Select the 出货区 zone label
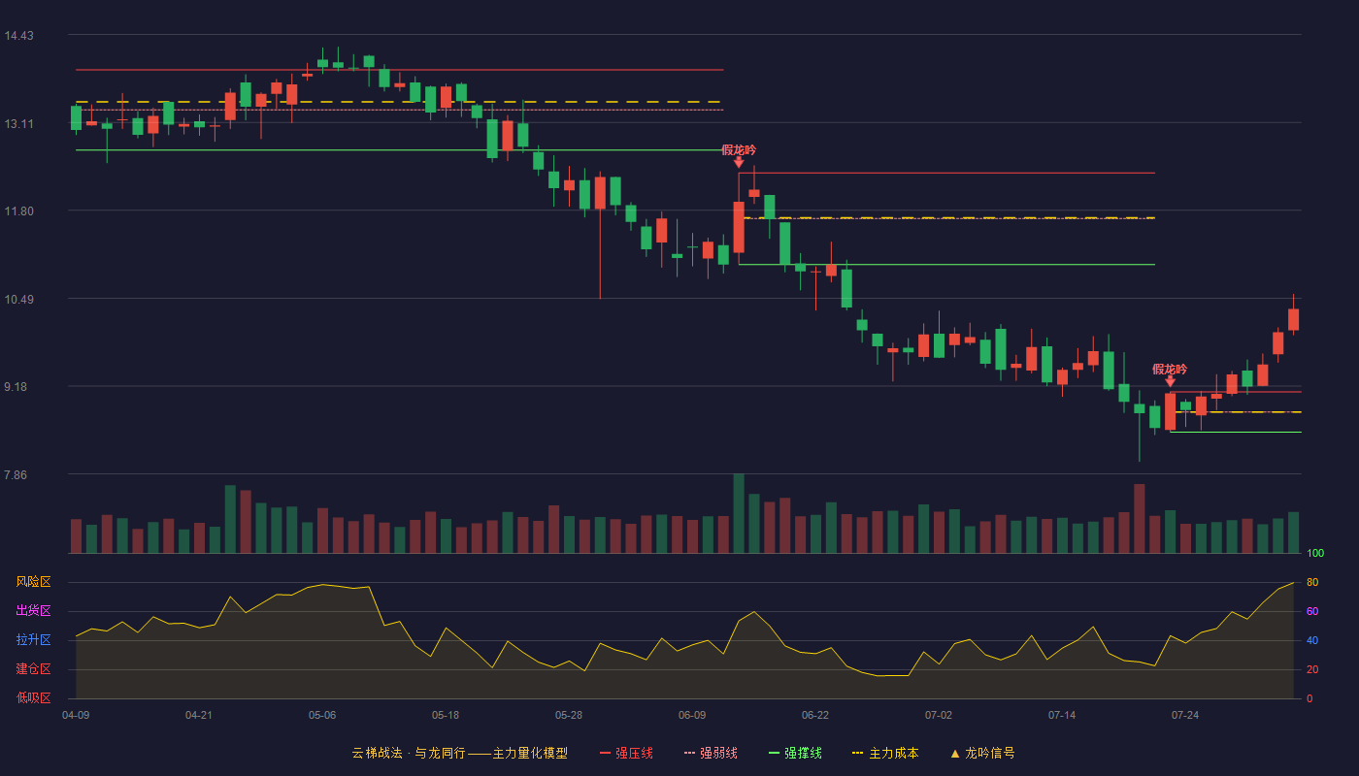Image resolution: width=1359 pixels, height=776 pixels. pyautogui.click(x=33, y=611)
